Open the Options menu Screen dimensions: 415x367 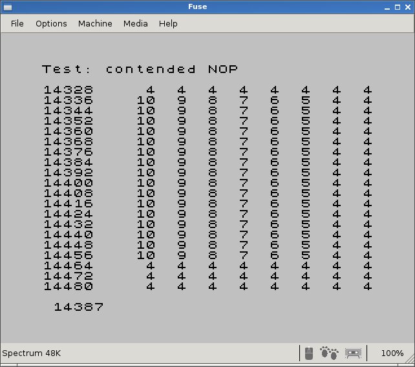[51, 23]
